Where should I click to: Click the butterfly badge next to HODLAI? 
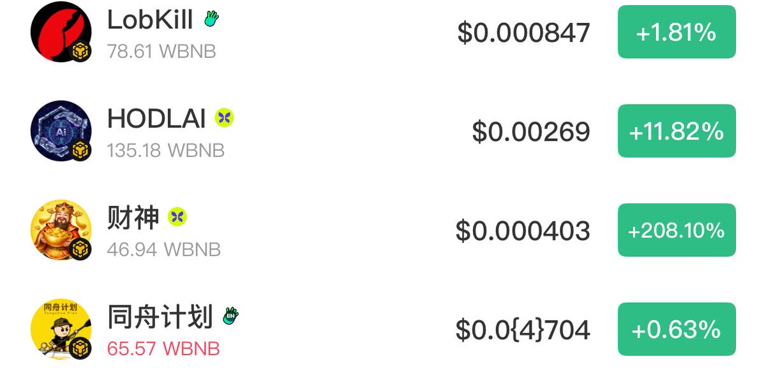pos(224,118)
